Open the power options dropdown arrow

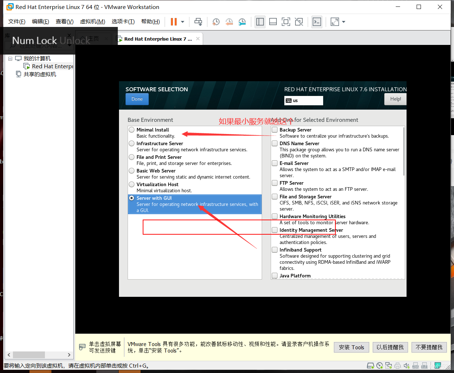(x=183, y=22)
